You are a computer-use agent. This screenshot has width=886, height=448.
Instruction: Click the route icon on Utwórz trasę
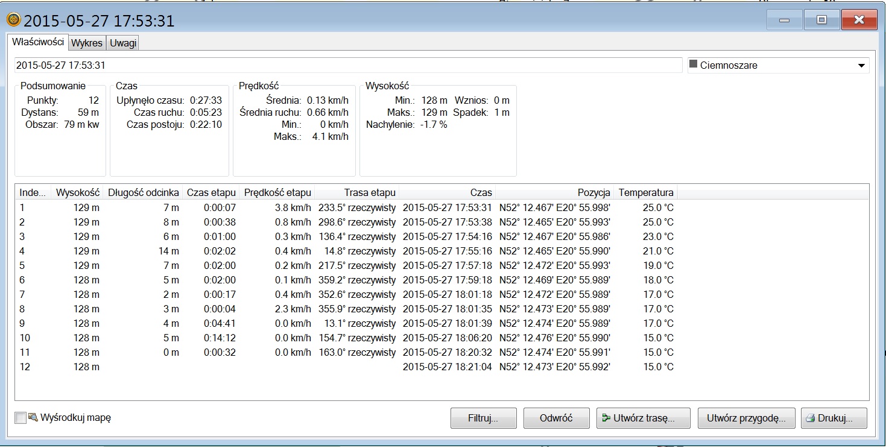point(606,418)
